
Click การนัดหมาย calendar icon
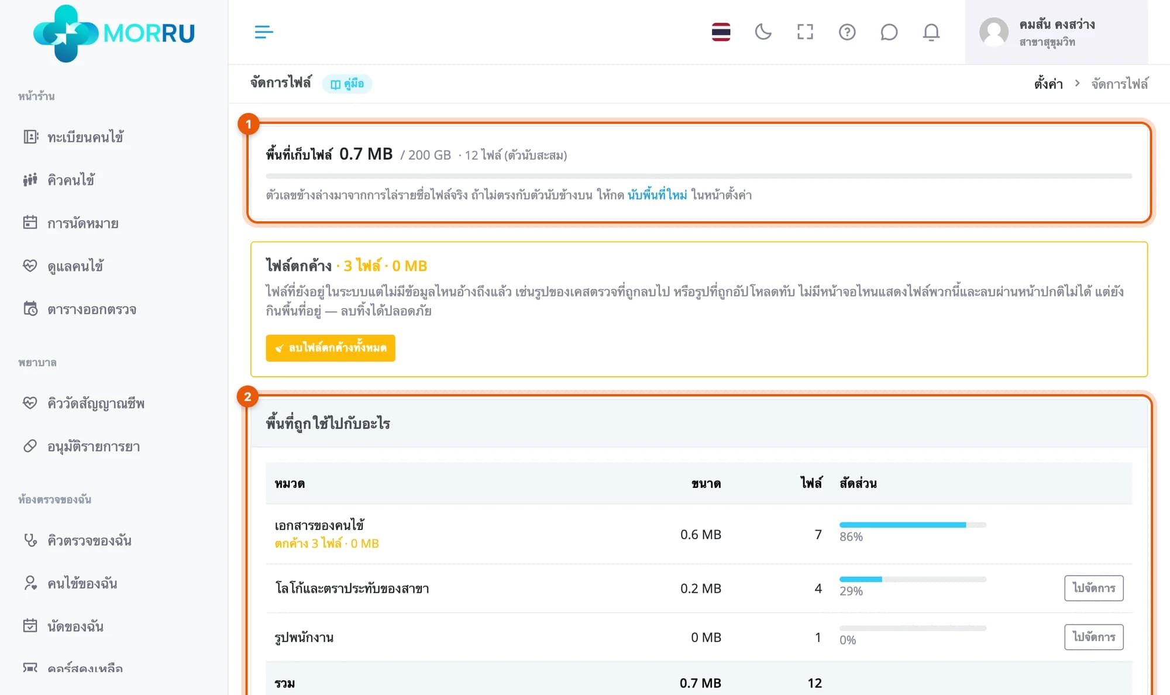point(30,223)
